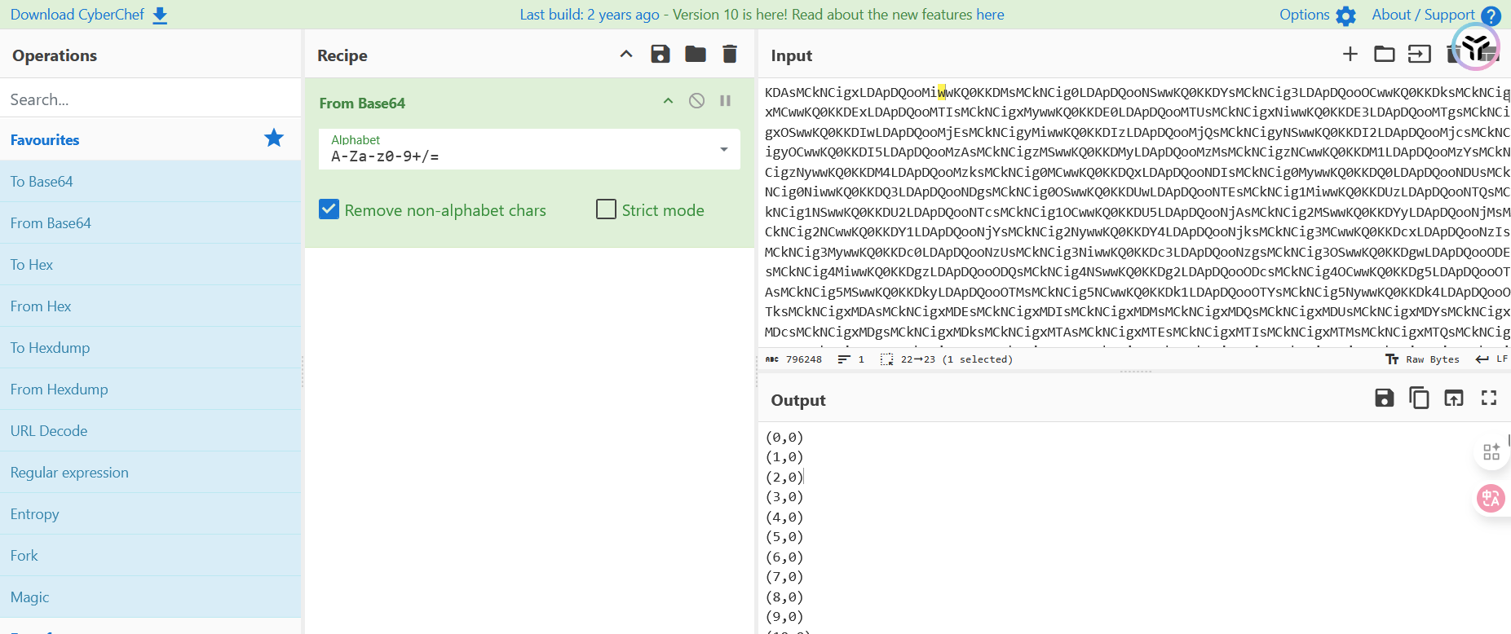This screenshot has height=634, width=1511.
Task: Save the current recipe
Action: pos(660,55)
